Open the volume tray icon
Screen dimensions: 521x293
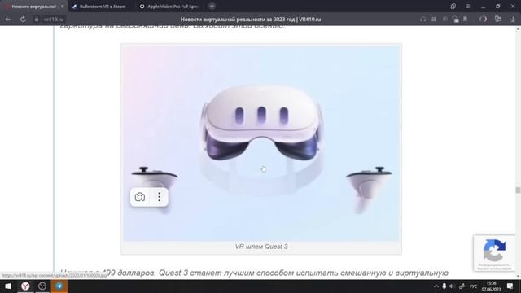(x=452, y=286)
